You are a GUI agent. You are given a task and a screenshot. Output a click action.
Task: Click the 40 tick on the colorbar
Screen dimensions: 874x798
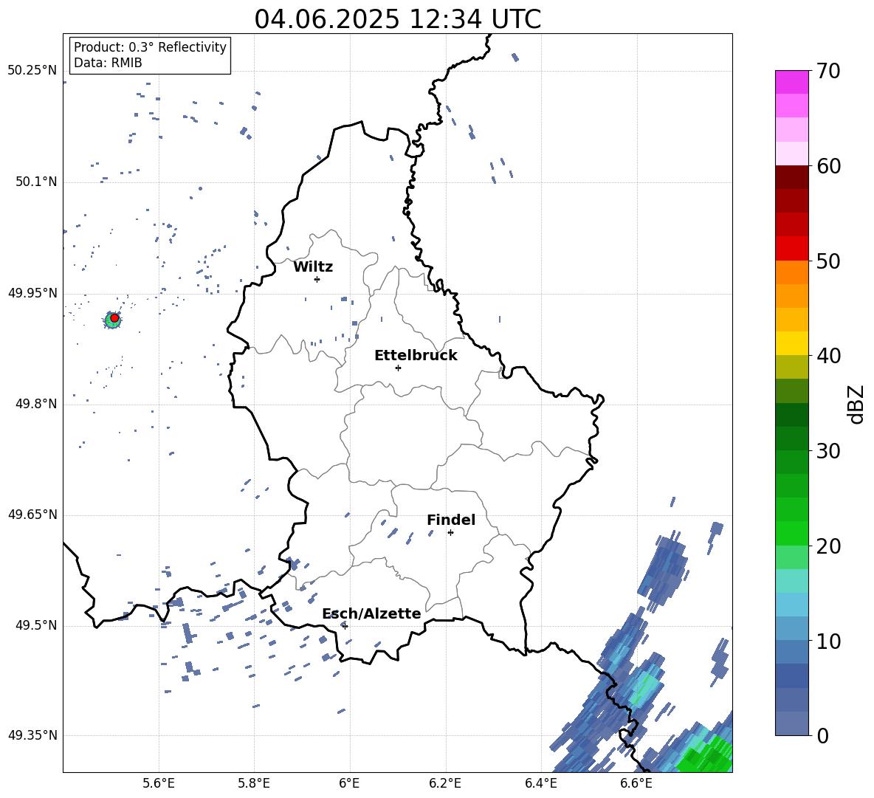point(828,356)
